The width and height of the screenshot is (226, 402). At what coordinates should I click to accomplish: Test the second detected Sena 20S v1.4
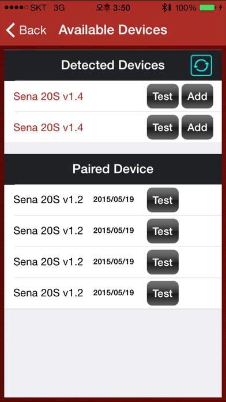tap(163, 127)
